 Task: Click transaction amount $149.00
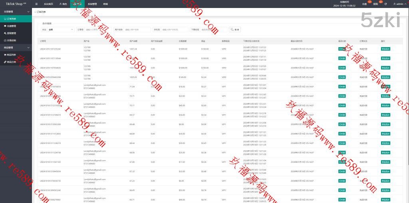[182, 77]
